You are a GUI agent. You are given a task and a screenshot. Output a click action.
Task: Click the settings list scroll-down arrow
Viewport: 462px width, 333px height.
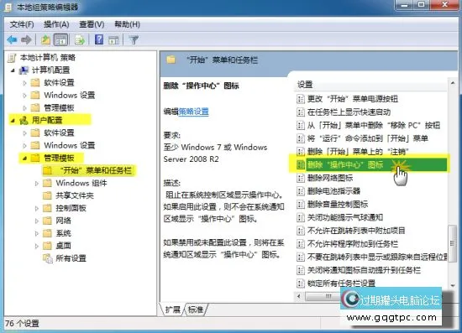[x=453, y=285]
